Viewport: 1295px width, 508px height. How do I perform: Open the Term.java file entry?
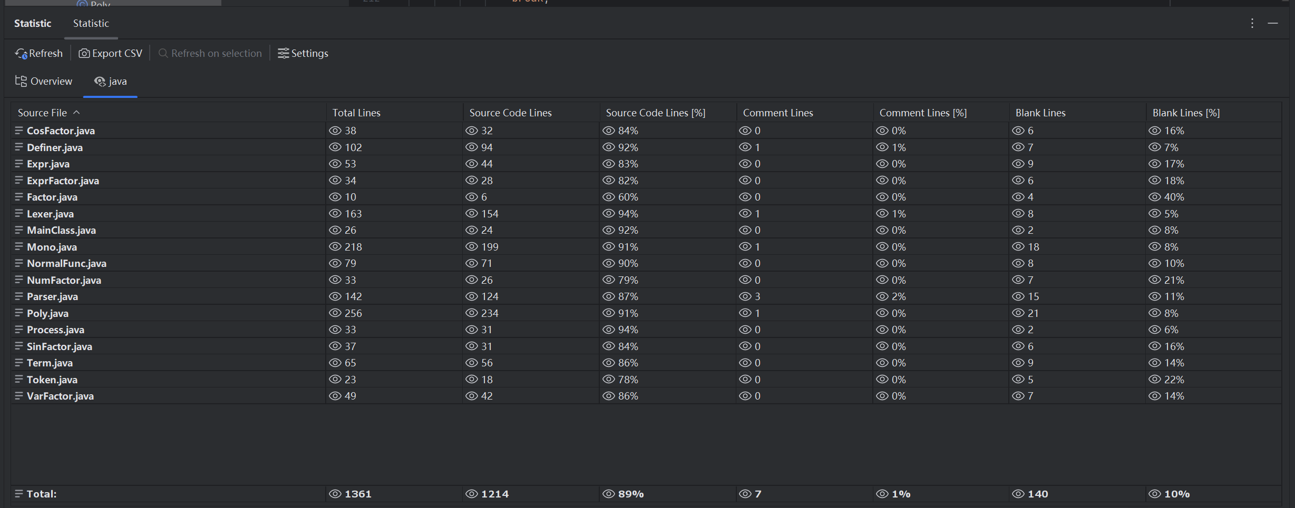pos(50,363)
